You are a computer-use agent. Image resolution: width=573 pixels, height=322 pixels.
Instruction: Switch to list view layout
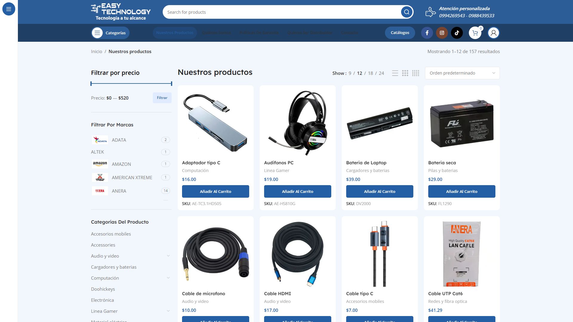395,73
